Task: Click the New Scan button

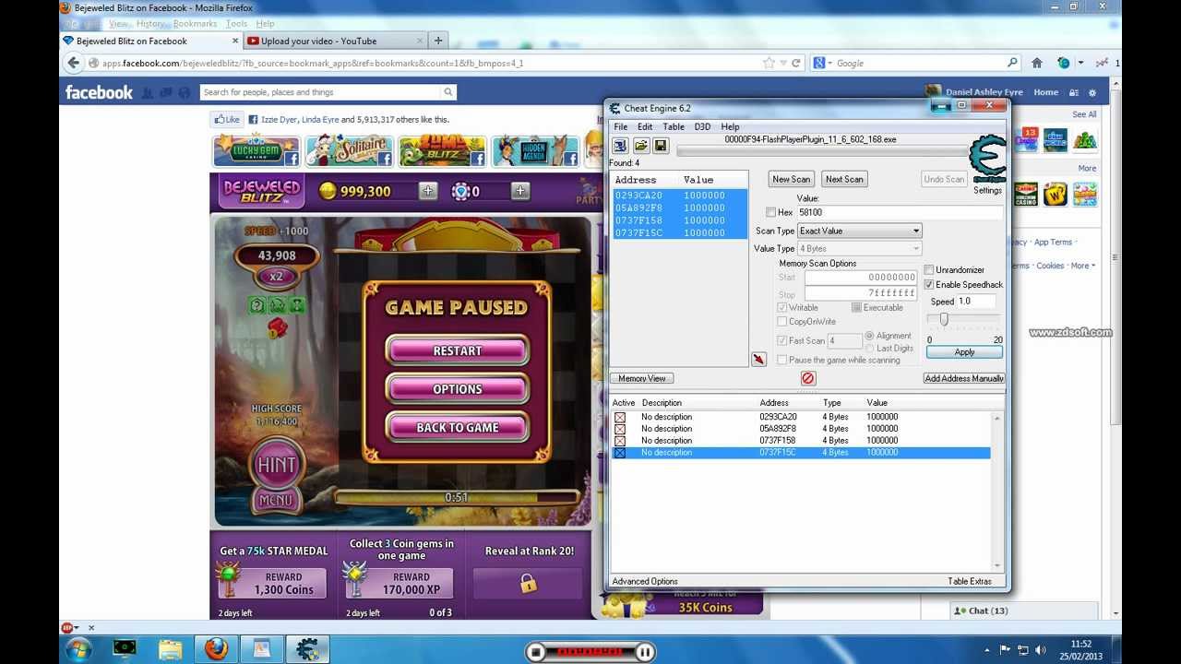Action: [792, 179]
